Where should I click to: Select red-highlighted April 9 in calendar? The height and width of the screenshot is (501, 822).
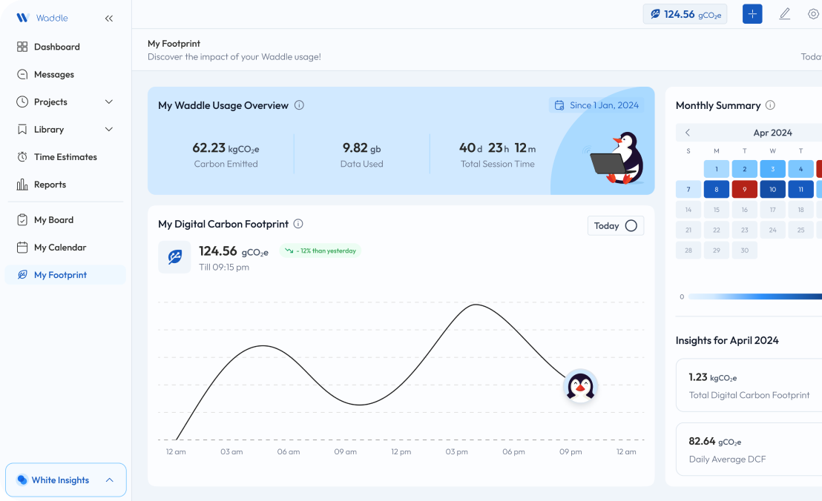pyautogui.click(x=744, y=190)
